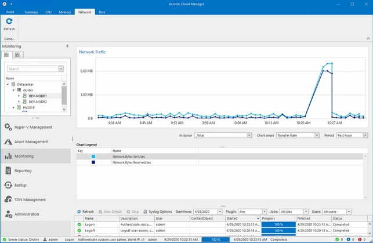Open Azure Management section

(36, 142)
